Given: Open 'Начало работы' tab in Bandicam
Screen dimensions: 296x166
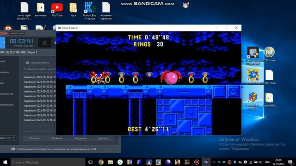Looking at the screenshot, I should pos(38,63).
